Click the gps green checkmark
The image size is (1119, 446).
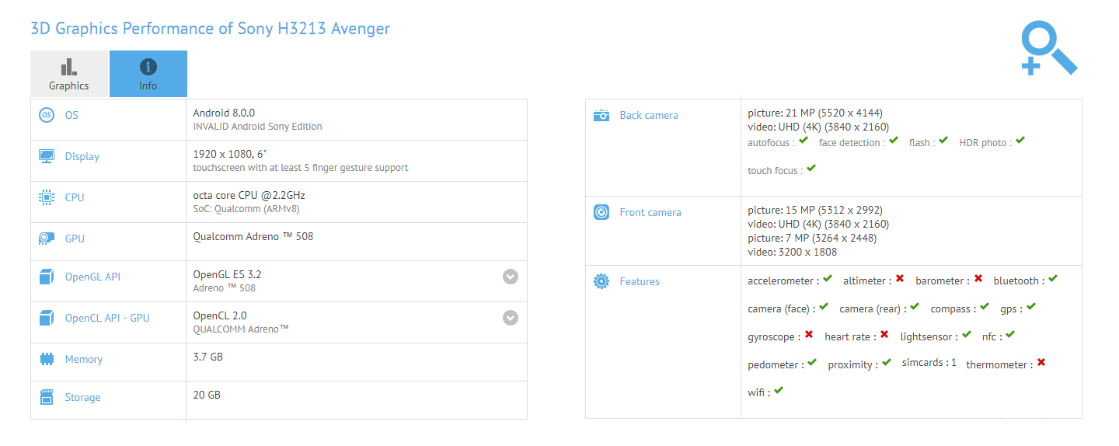pos(1031,306)
